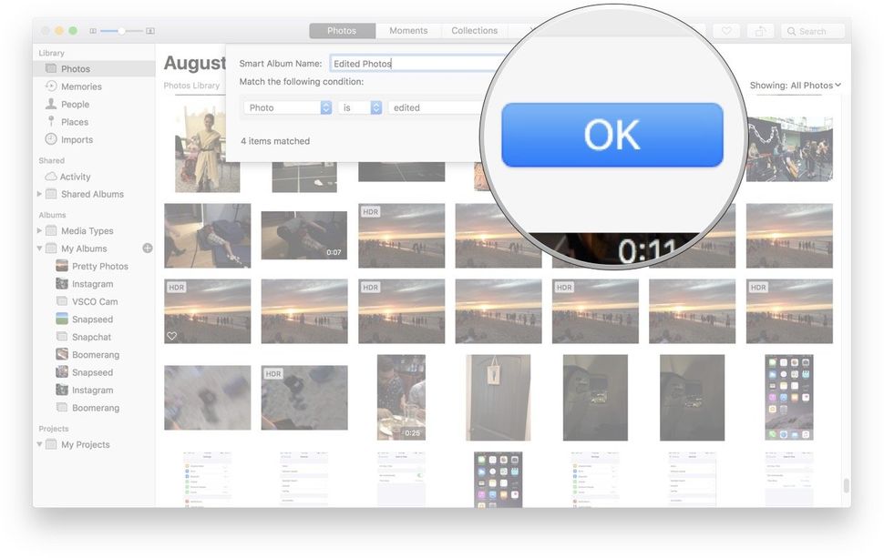The width and height of the screenshot is (884, 558).
Task: Favorite the HDR sunset photo via its heart
Action: pyautogui.click(x=171, y=337)
